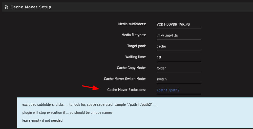253x129 pixels.
Task: Click the Waiting time label
Action: tap(136, 57)
